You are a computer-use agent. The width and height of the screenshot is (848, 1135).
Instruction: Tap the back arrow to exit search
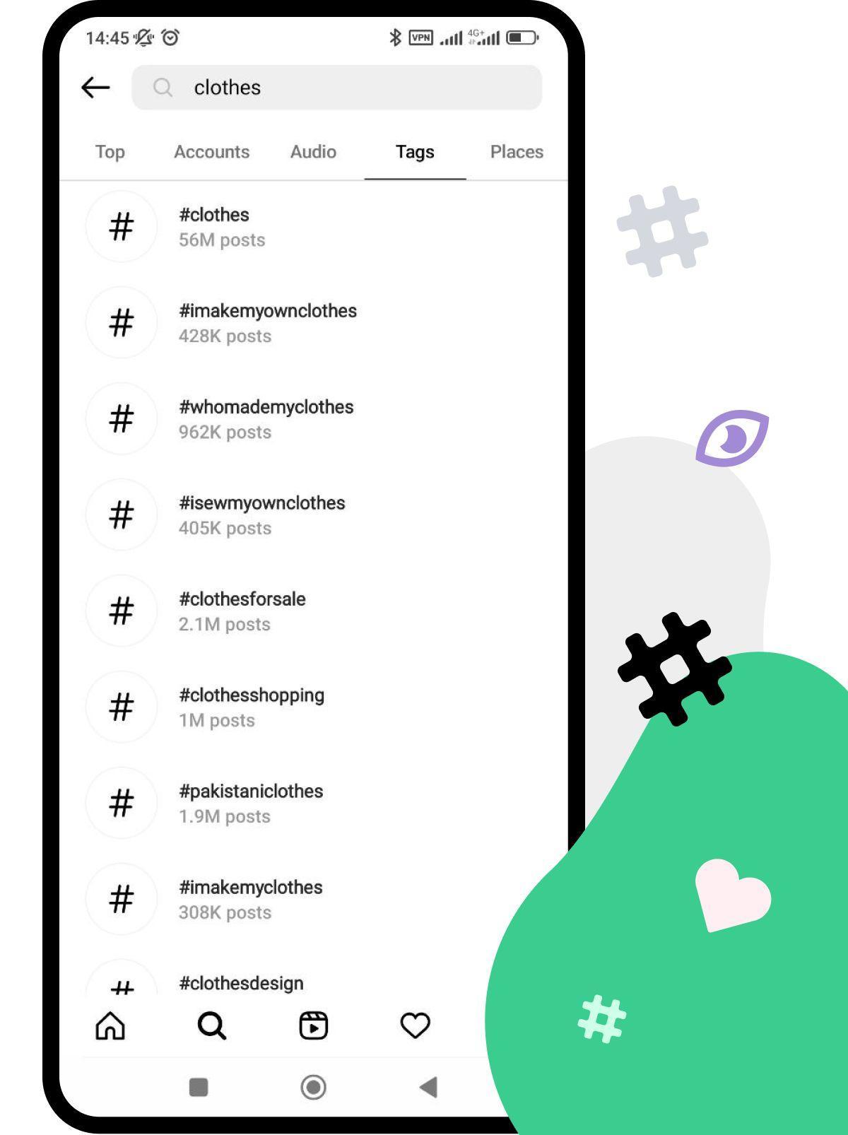point(94,87)
